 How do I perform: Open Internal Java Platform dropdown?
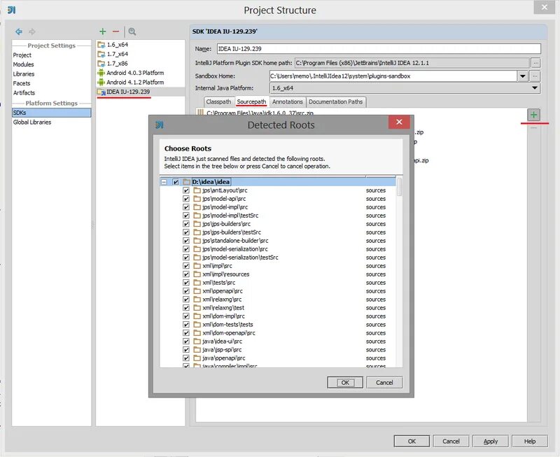[535, 87]
